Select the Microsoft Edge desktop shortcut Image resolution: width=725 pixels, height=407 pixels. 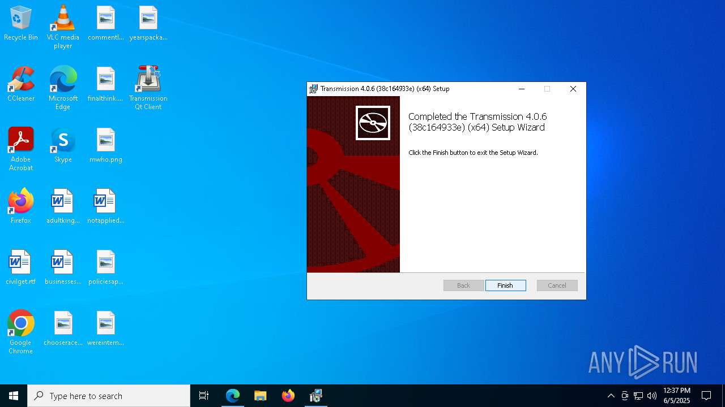[x=63, y=88]
